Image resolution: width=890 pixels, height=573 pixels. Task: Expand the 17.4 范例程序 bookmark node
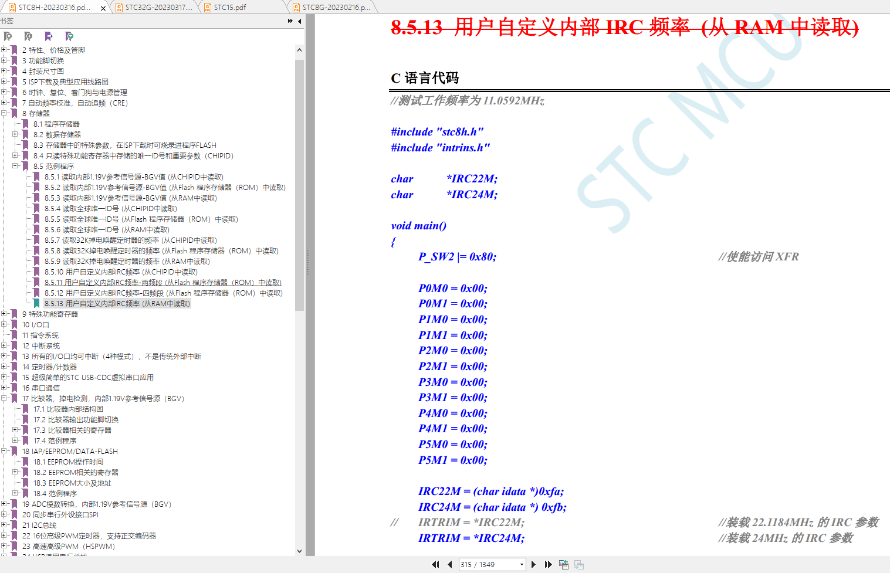click(15, 440)
